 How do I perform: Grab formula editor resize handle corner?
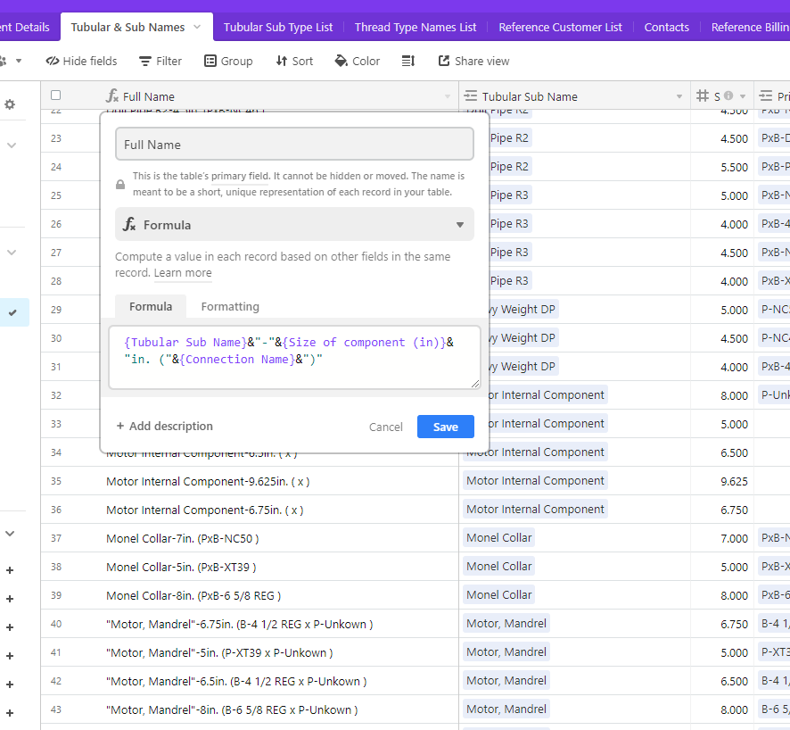pos(475,384)
